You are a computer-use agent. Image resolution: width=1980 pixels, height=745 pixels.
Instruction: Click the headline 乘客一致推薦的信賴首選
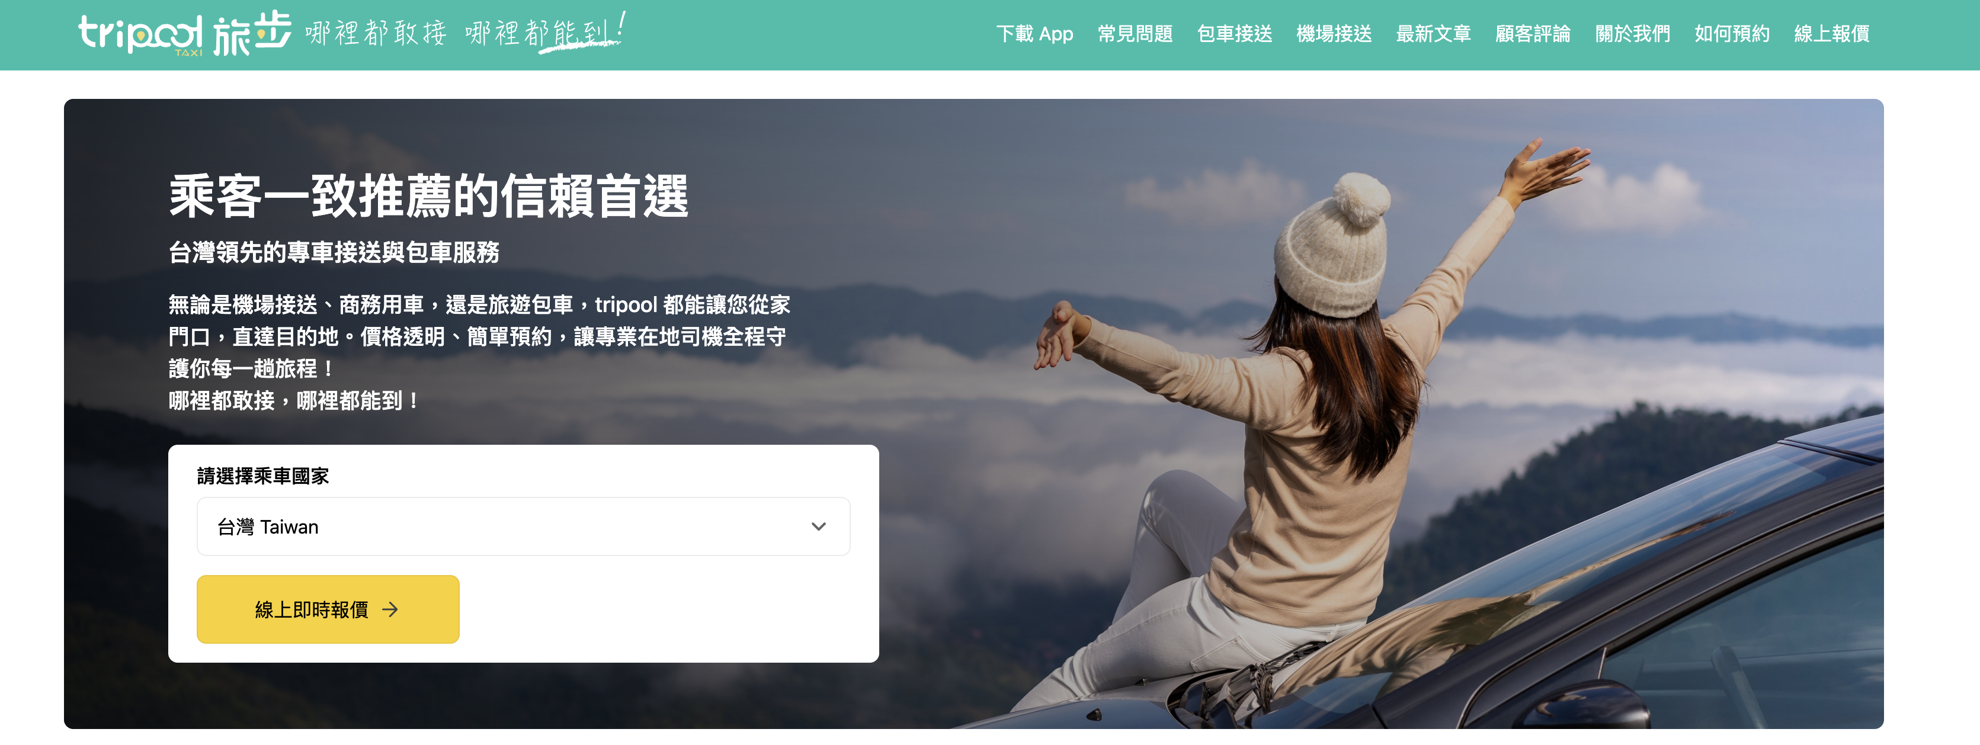(x=428, y=197)
